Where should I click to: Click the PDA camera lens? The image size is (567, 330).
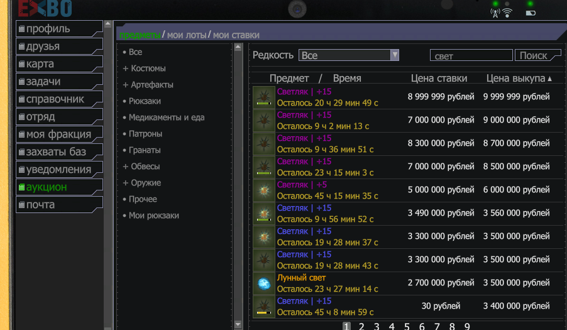[297, 9]
